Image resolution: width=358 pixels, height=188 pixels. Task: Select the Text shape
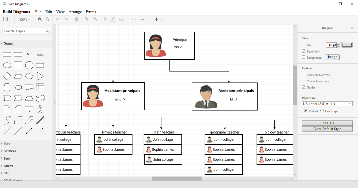[29, 54]
